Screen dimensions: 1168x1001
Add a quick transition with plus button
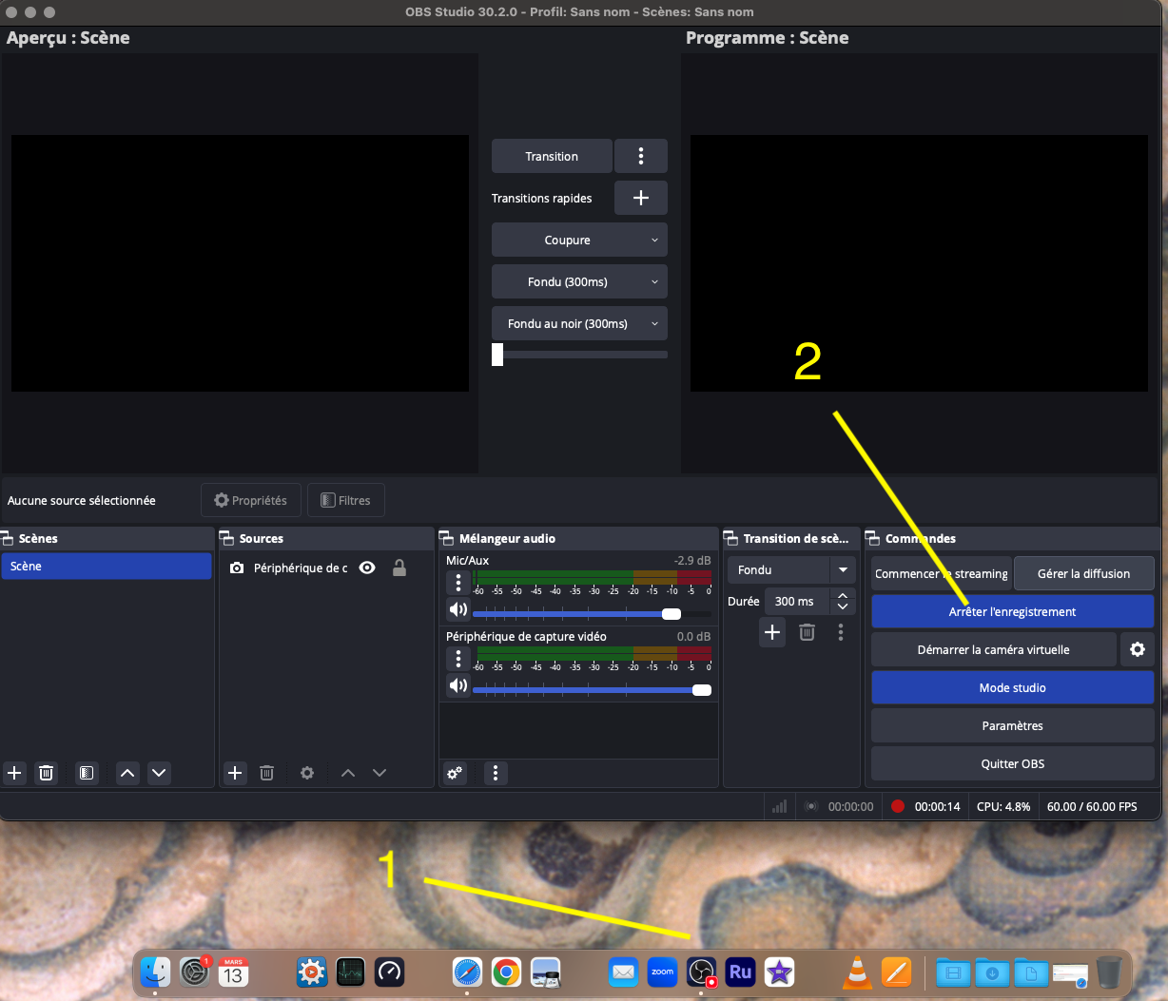coord(640,198)
